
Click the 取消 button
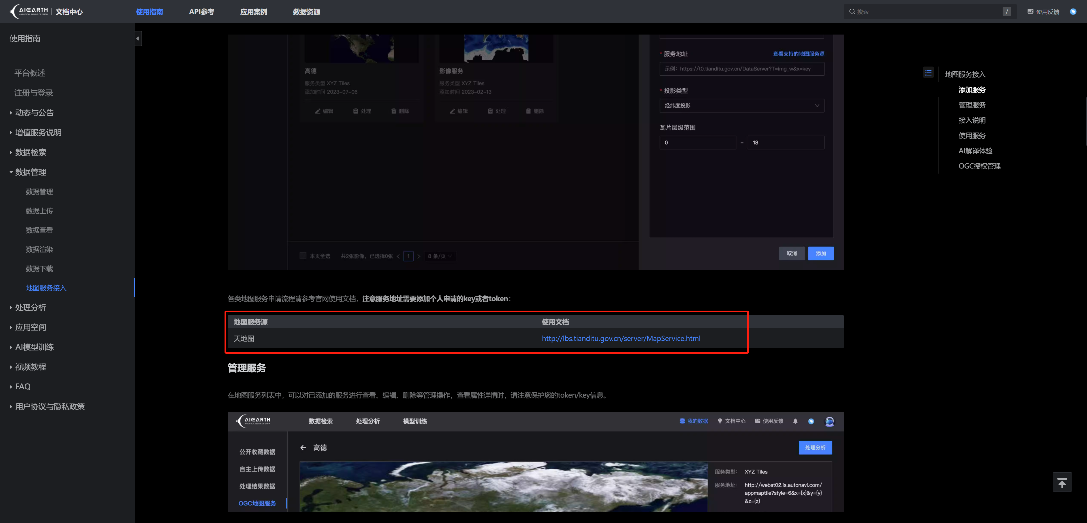791,253
